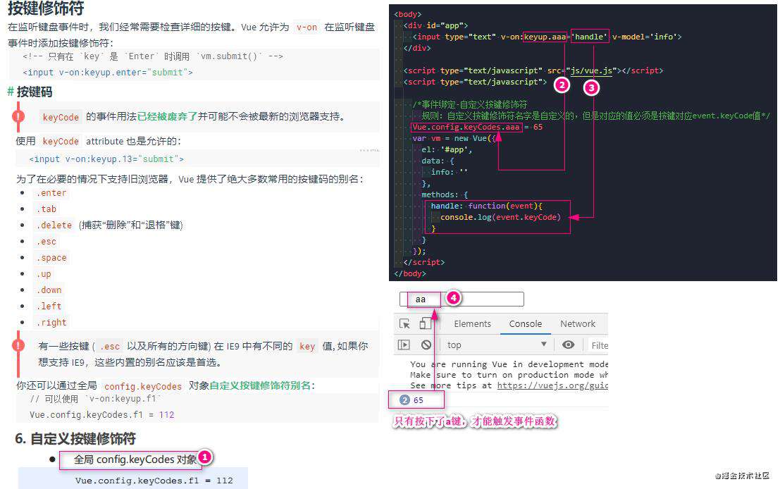Click the .right key alias list item
Image resolution: width=780 pixels, height=489 pixels.
point(51,322)
